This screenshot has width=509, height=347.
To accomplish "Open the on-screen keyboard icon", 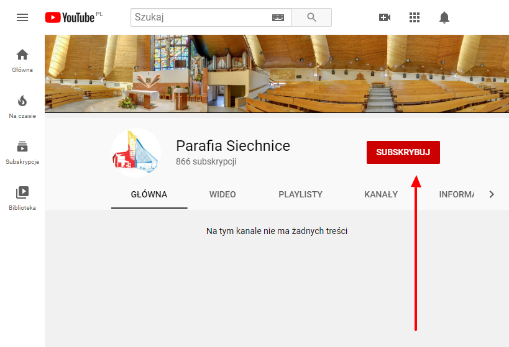I will (278, 17).
